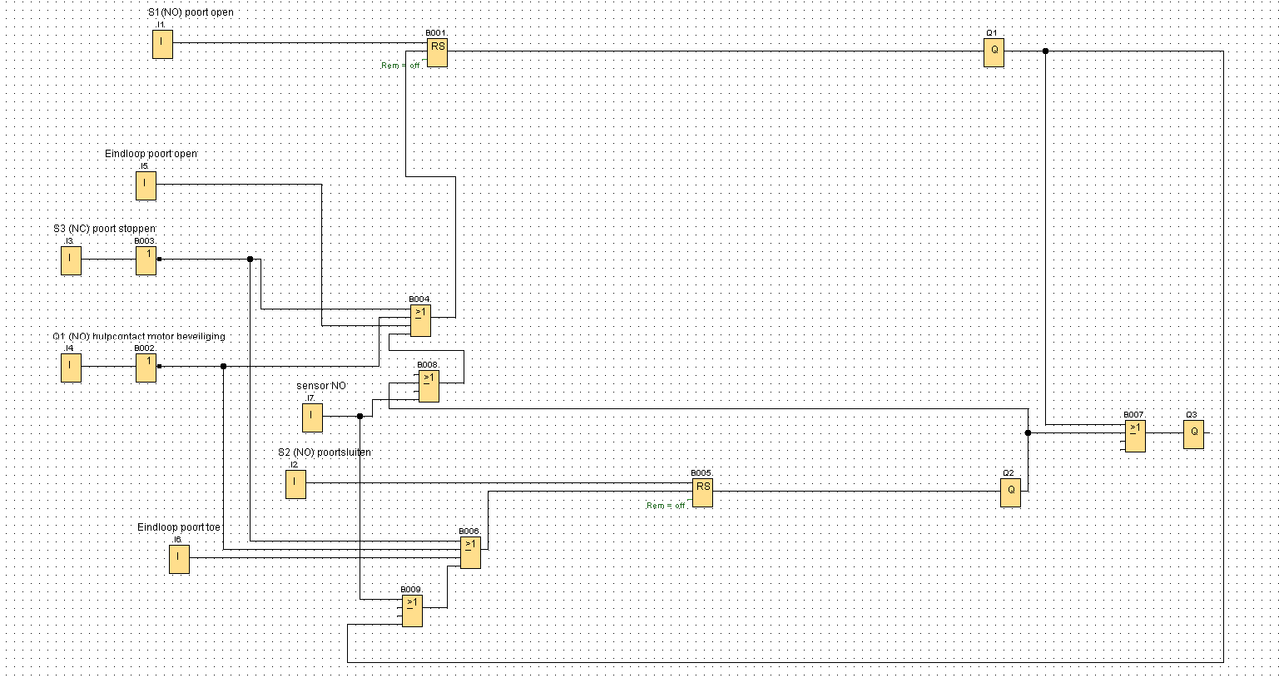Viewport: 1279px width, 677px height.
Task: Select output block Q2
Action: click(x=1011, y=492)
